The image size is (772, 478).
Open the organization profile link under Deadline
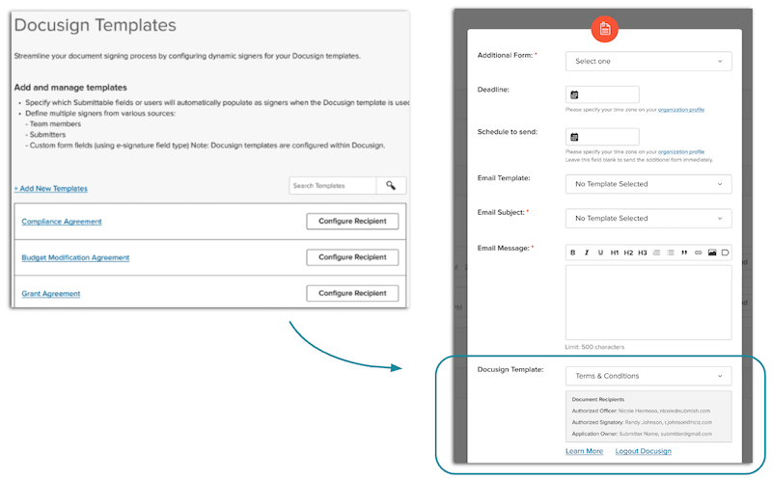pyautogui.click(x=681, y=110)
